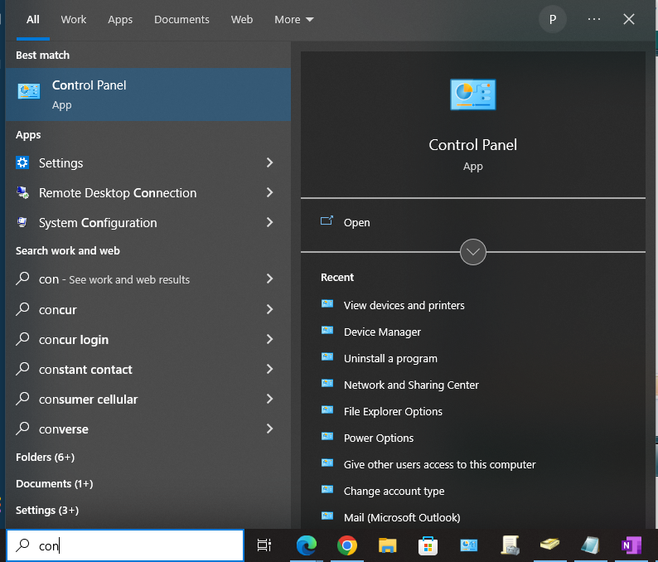The image size is (658, 562).
Task: Open Give other users access to this computer
Action: pyautogui.click(x=439, y=464)
